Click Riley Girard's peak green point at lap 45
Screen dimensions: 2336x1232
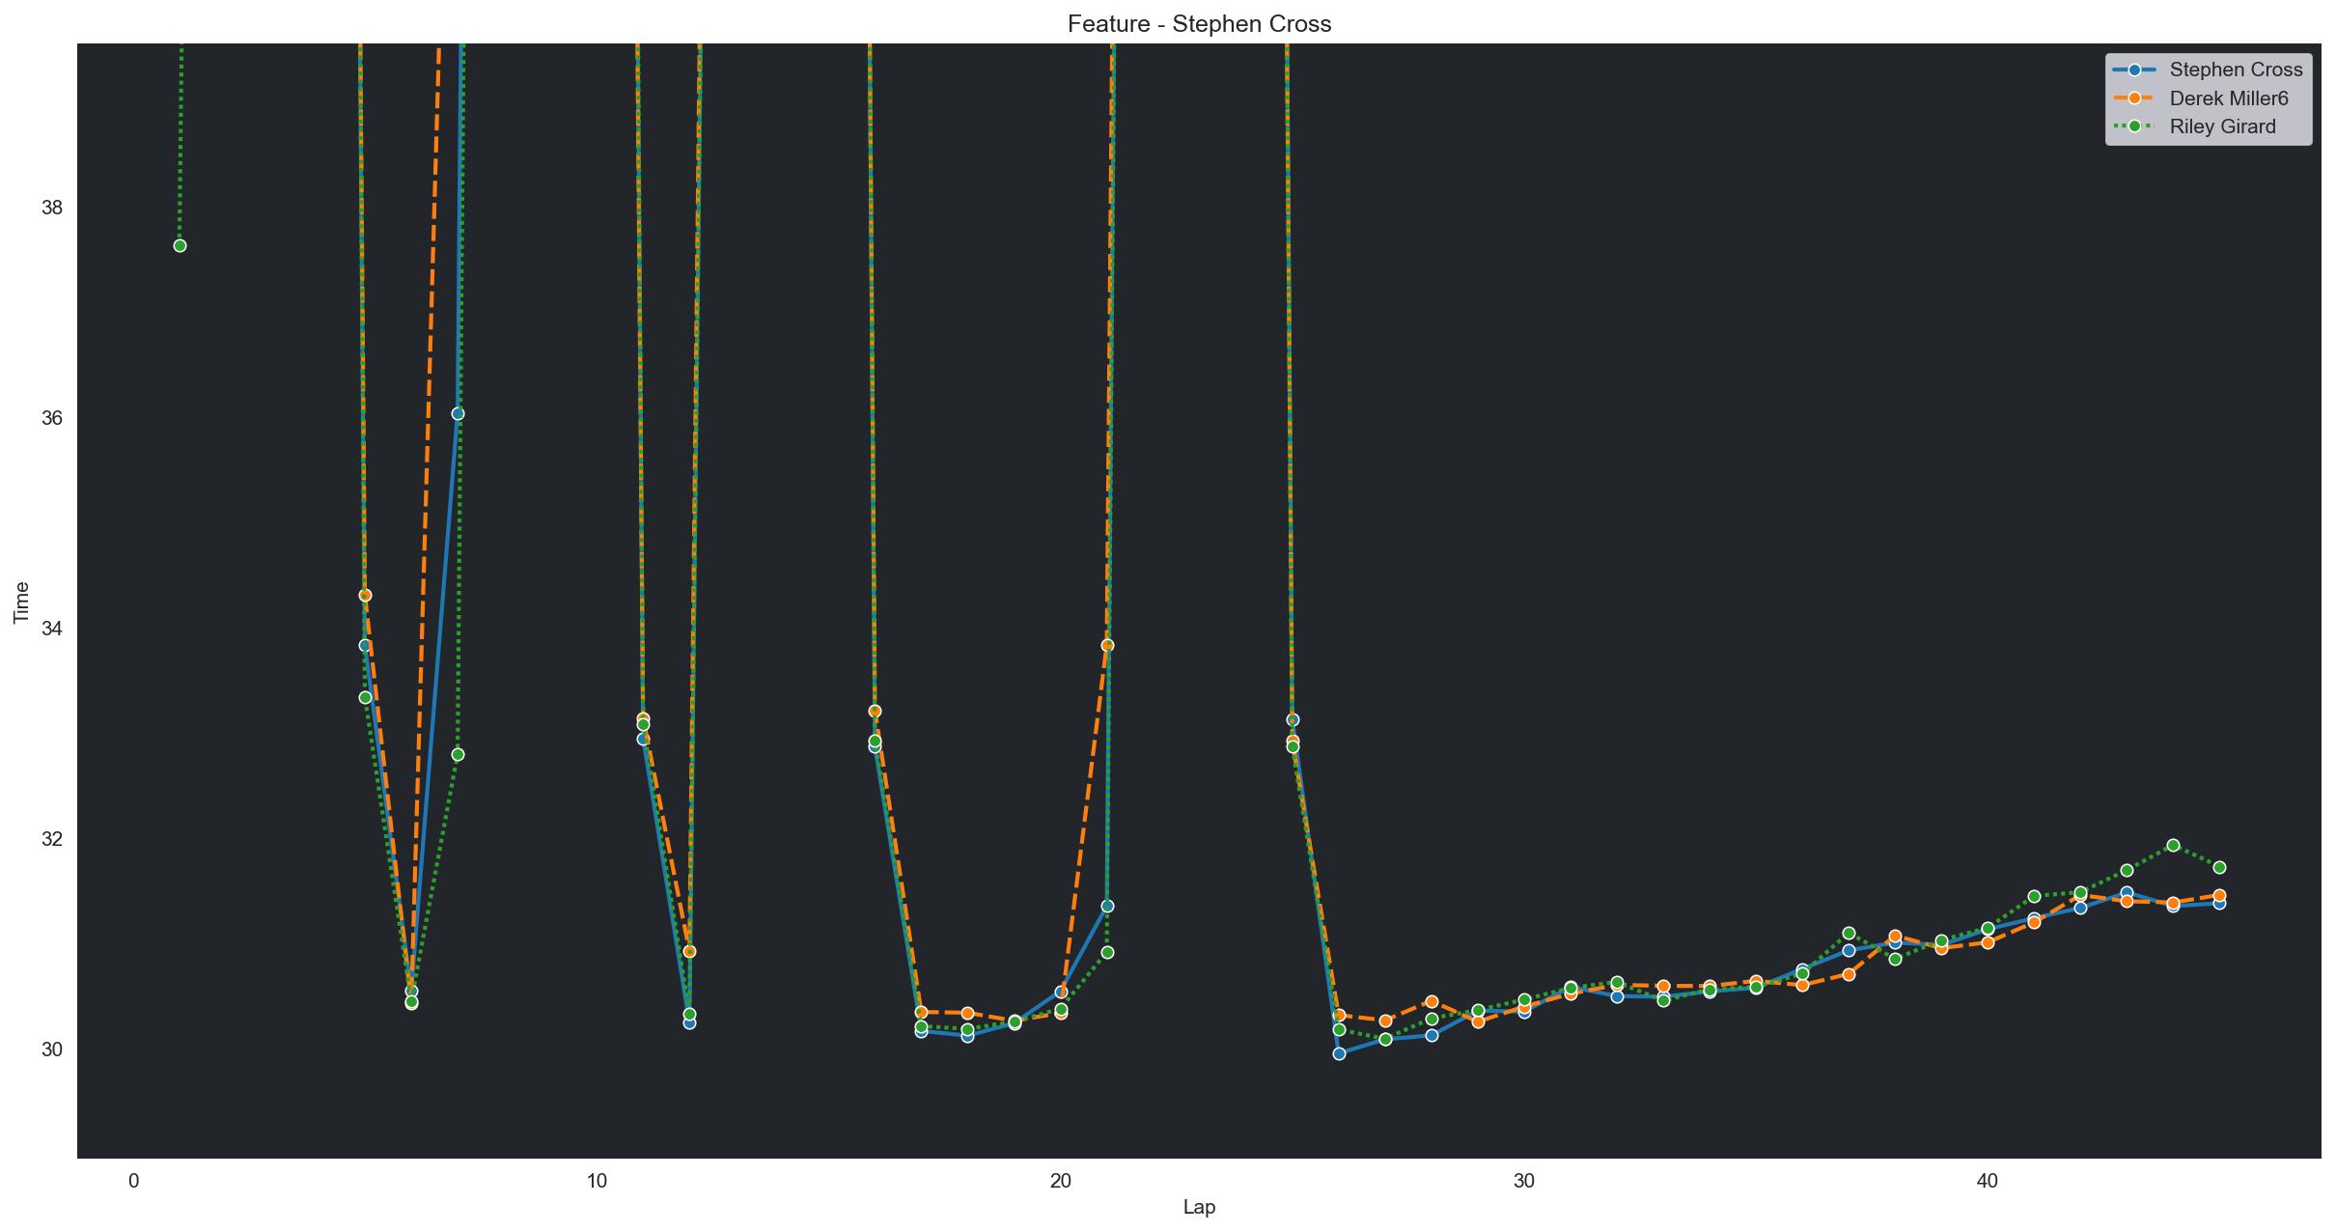coord(2173,845)
